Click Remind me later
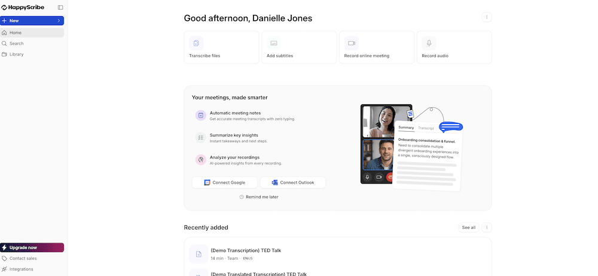 click(258, 197)
